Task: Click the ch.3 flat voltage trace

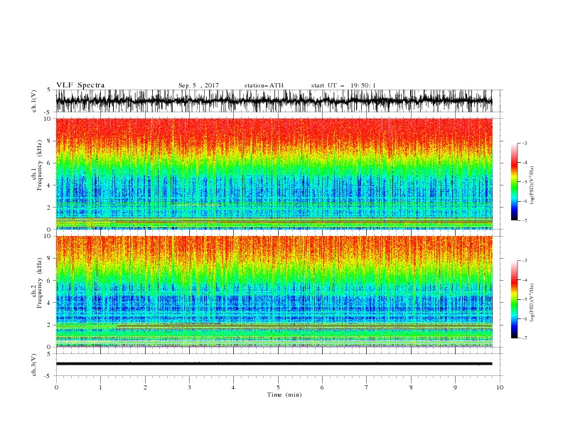Action: tap(274, 364)
